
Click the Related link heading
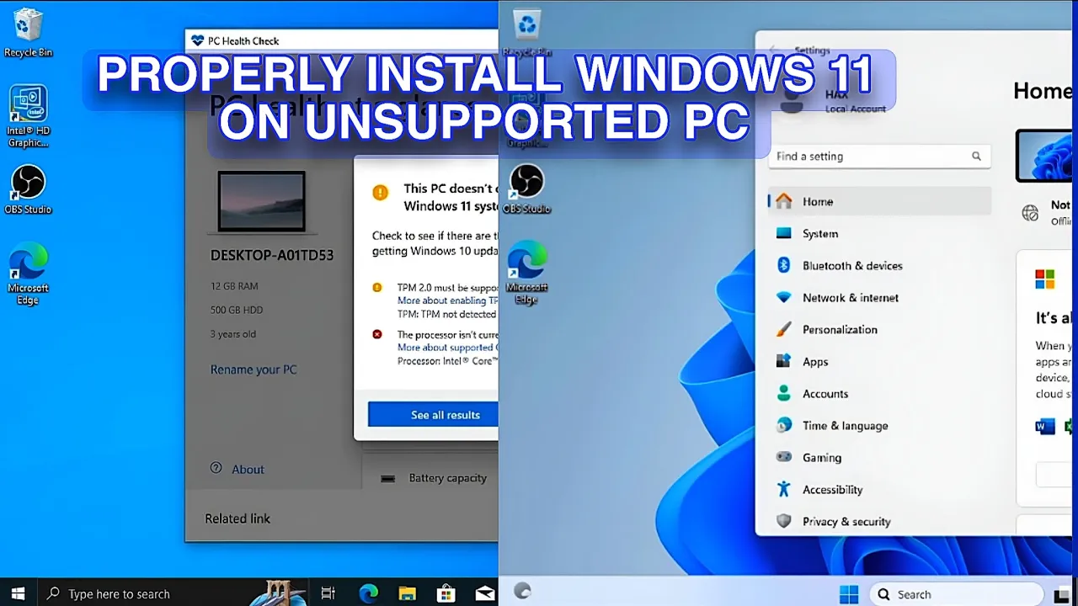237,518
